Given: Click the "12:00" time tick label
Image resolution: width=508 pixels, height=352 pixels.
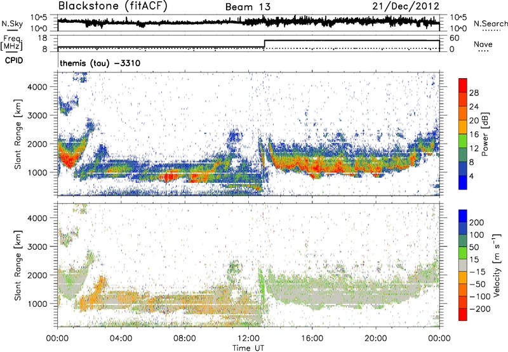Looking at the screenshot, I should click(248, 339).
